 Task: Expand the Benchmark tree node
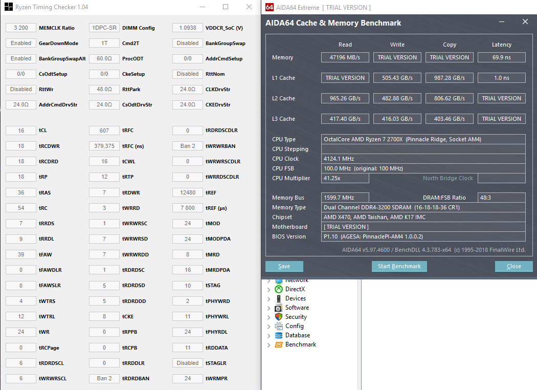point(269,345)
